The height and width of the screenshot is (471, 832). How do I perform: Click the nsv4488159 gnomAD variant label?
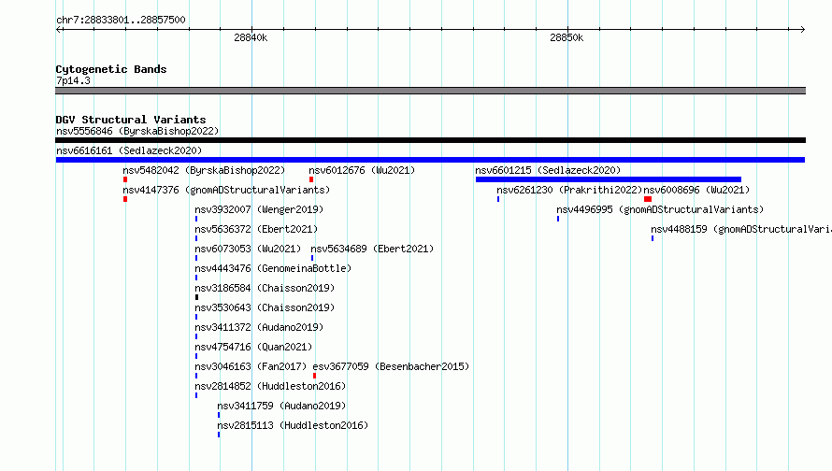click(740, 229)
